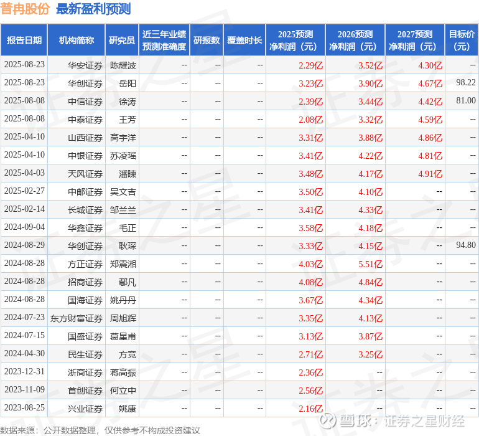Screen dimensions: 479x436
Task: Click the 2025预测净利润 column header
Action: click(295, 40)
